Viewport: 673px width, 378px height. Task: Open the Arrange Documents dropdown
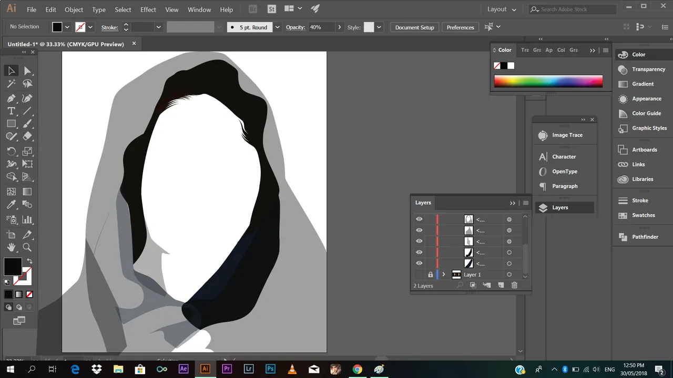pos(293,9)
